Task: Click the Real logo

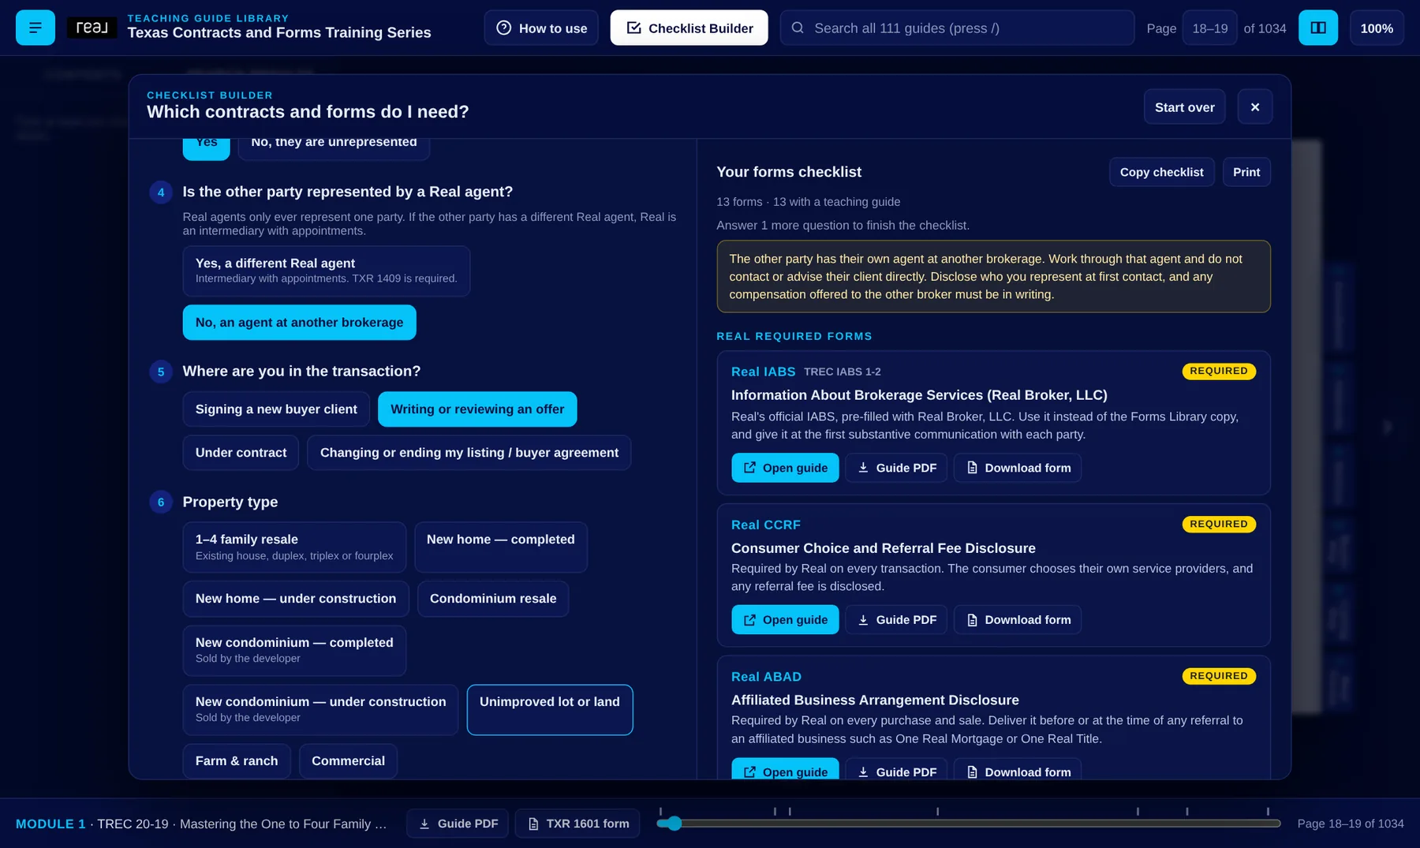Action: [x=92, y=28]
